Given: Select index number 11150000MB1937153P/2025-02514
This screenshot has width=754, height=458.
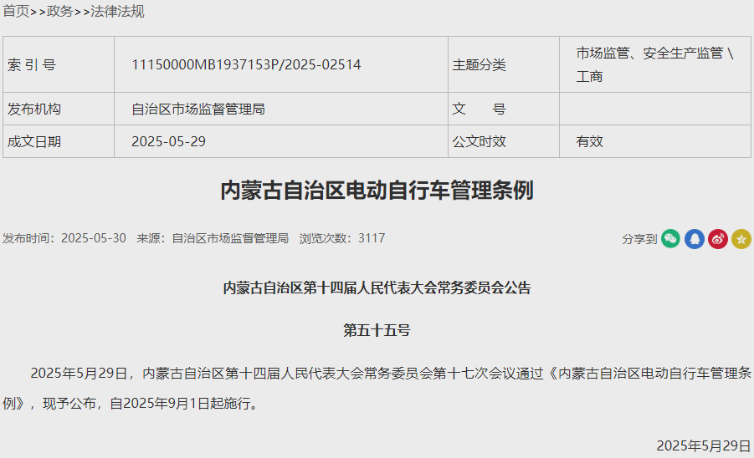Looking at the screenshot, I should 246,65.
